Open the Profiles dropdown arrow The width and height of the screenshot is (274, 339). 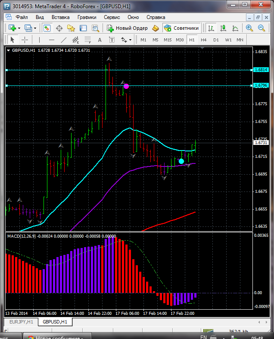35,28
